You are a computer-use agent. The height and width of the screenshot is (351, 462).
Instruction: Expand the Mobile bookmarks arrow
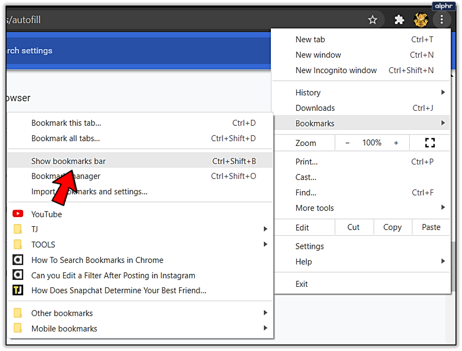[x=265, y=328]
